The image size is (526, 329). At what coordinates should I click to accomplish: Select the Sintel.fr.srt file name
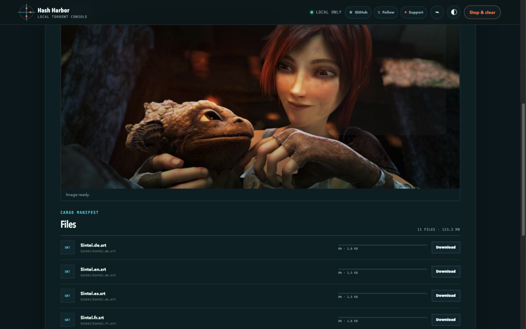pyautogui.click(x=92, y=318)
